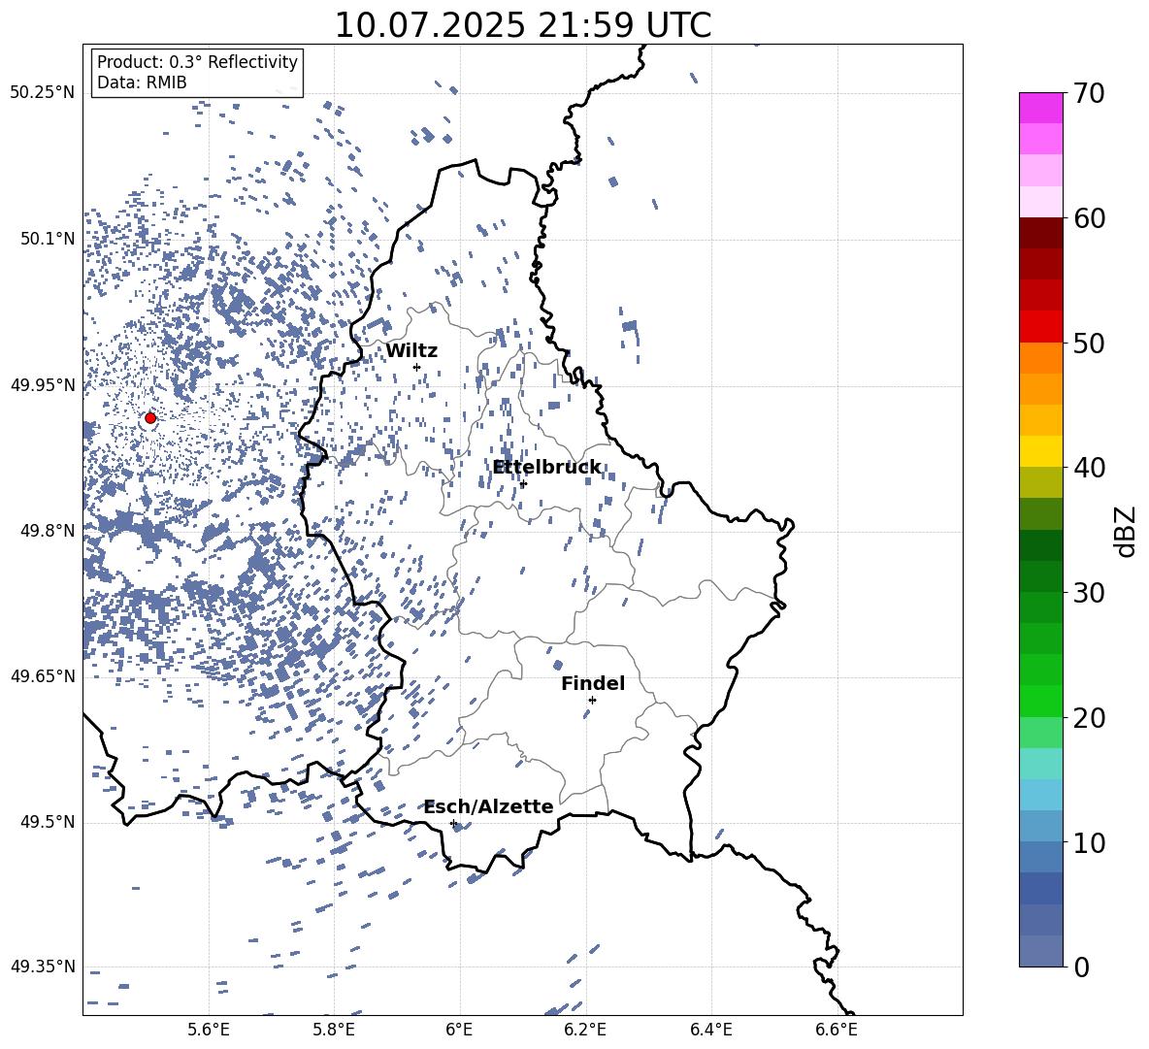Click the colorbar tick label 10

1089,842
